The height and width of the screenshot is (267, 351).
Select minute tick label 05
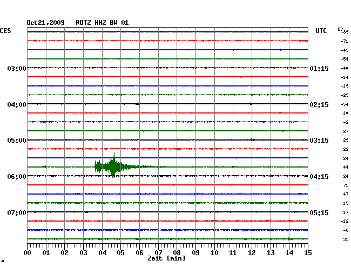(x=120, y=253)
